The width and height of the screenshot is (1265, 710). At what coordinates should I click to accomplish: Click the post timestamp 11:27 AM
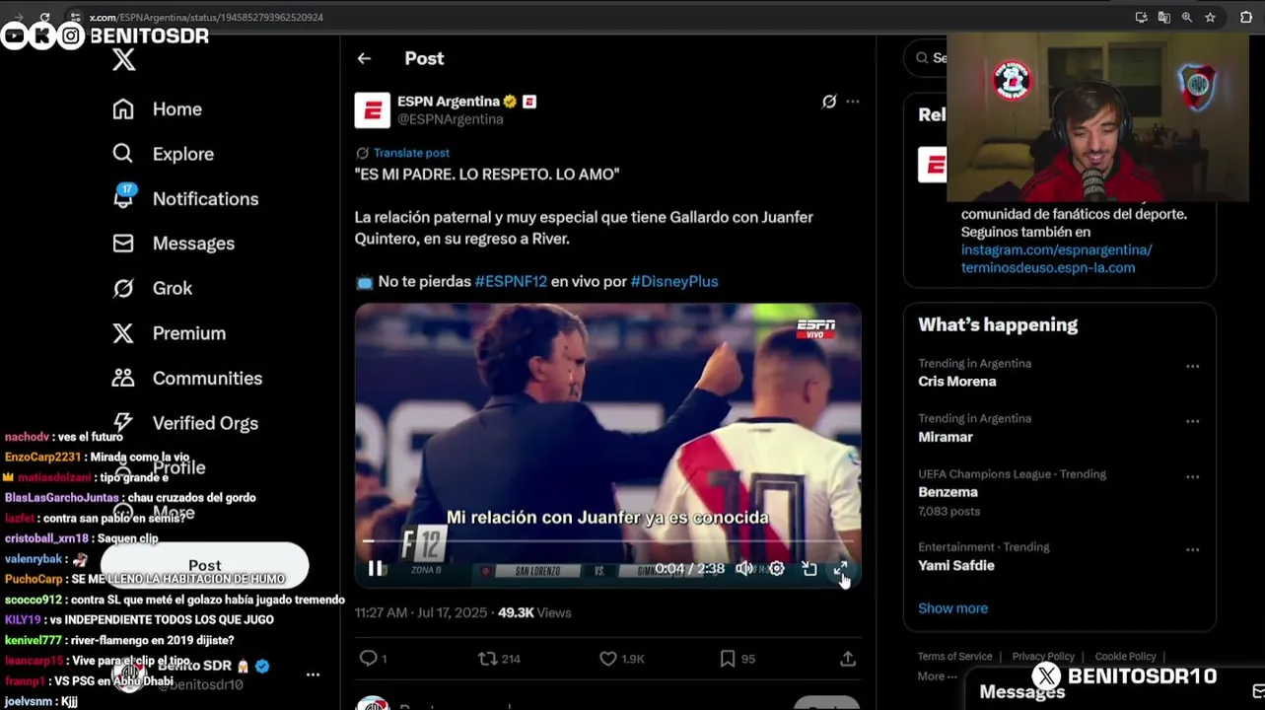(421, 612)
